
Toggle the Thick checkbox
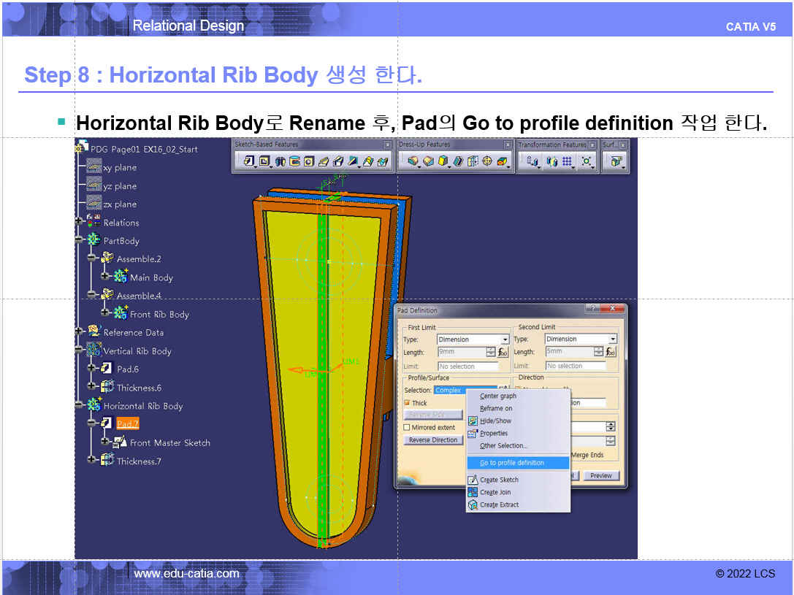pyautogui.click(x=407, y=403)
